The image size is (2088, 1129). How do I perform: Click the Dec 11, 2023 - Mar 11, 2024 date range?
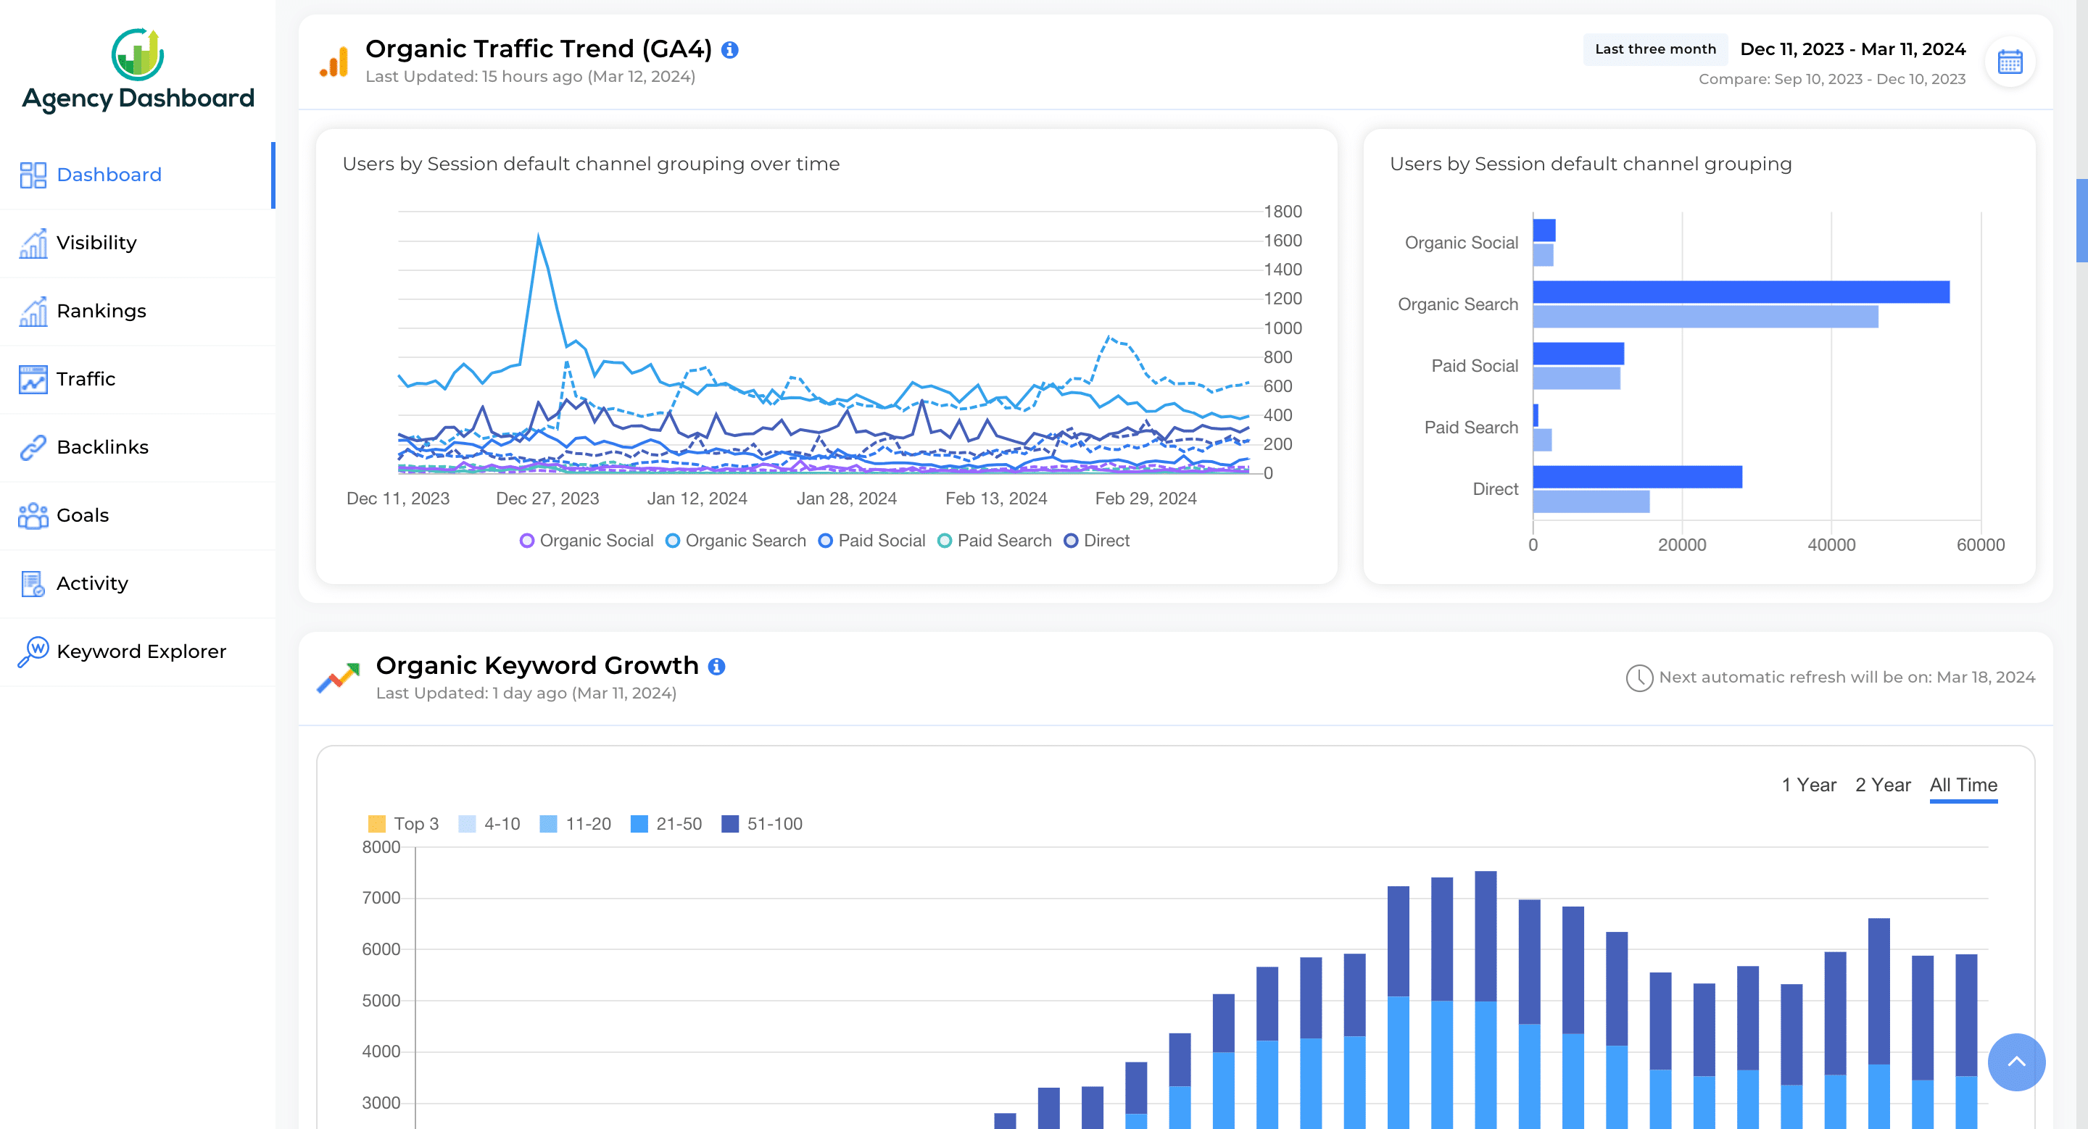[1852, 49]
